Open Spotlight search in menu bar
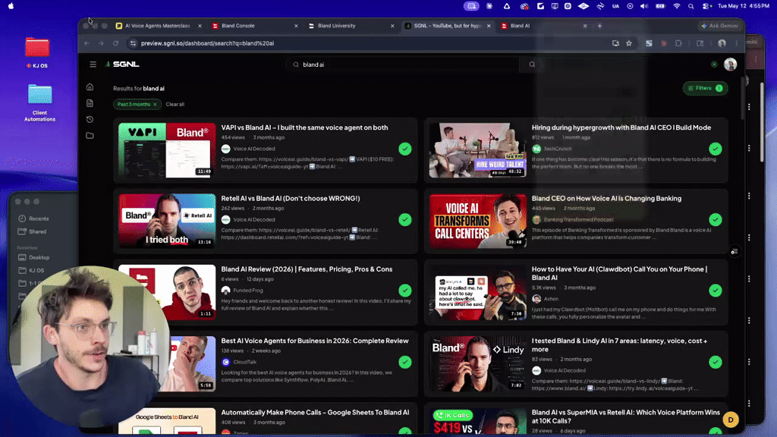The height and width of the screenshot is (437, 777). (690, 6)
